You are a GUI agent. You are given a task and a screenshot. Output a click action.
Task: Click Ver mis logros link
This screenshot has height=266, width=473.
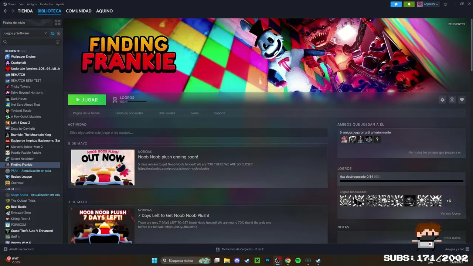pos(450,214)
